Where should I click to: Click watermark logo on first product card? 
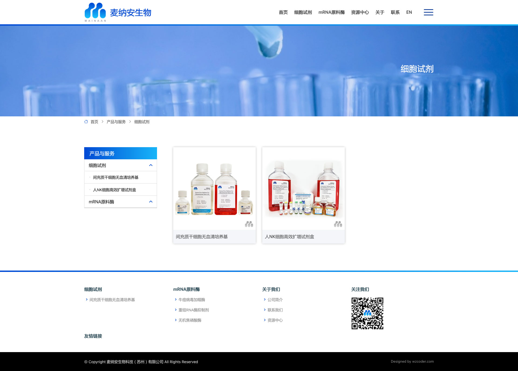pos(249,224)
